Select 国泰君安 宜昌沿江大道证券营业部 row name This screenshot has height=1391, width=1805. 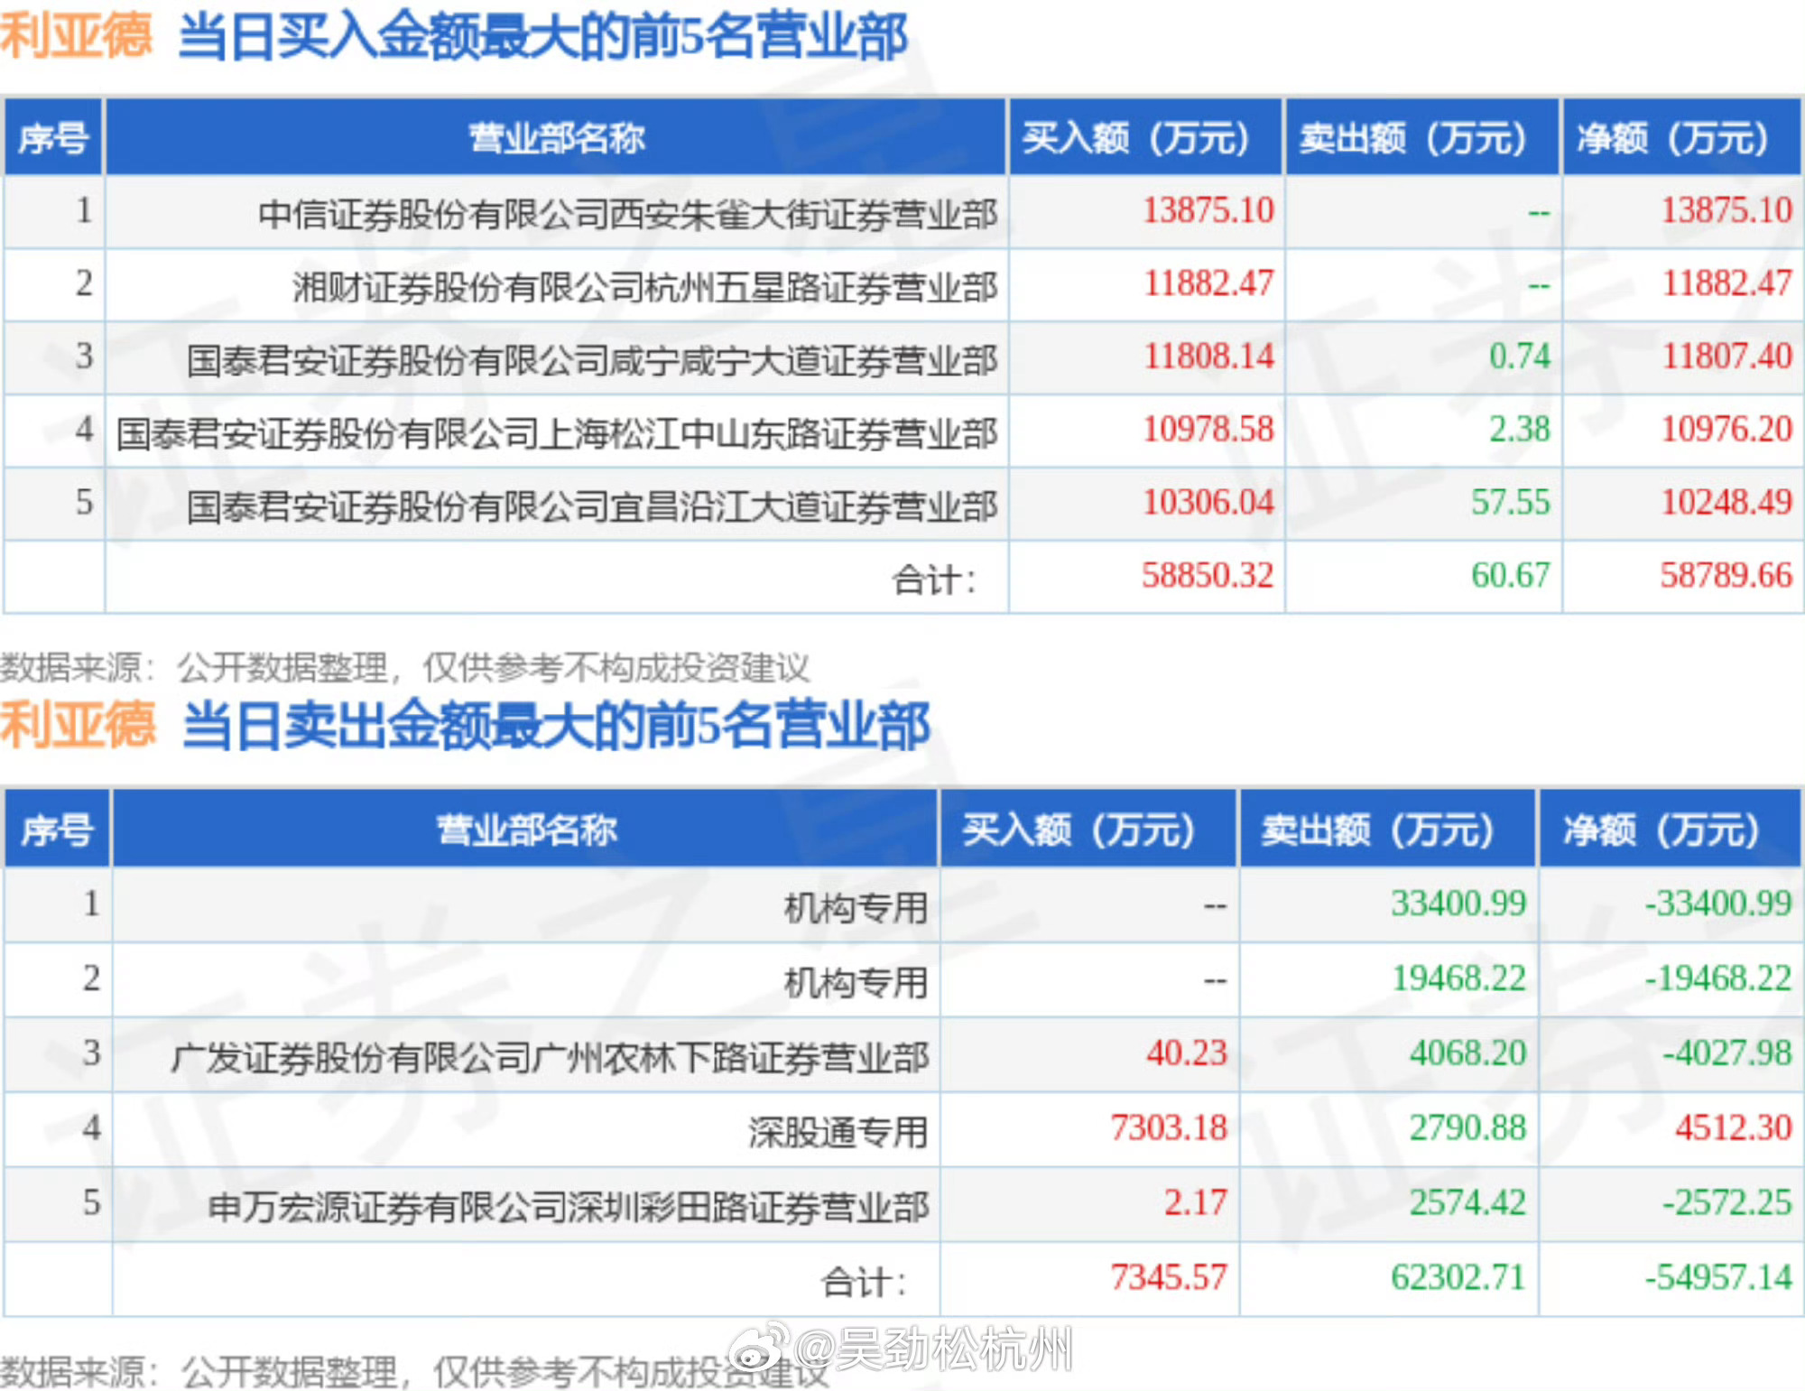click(x=592, y=506)
